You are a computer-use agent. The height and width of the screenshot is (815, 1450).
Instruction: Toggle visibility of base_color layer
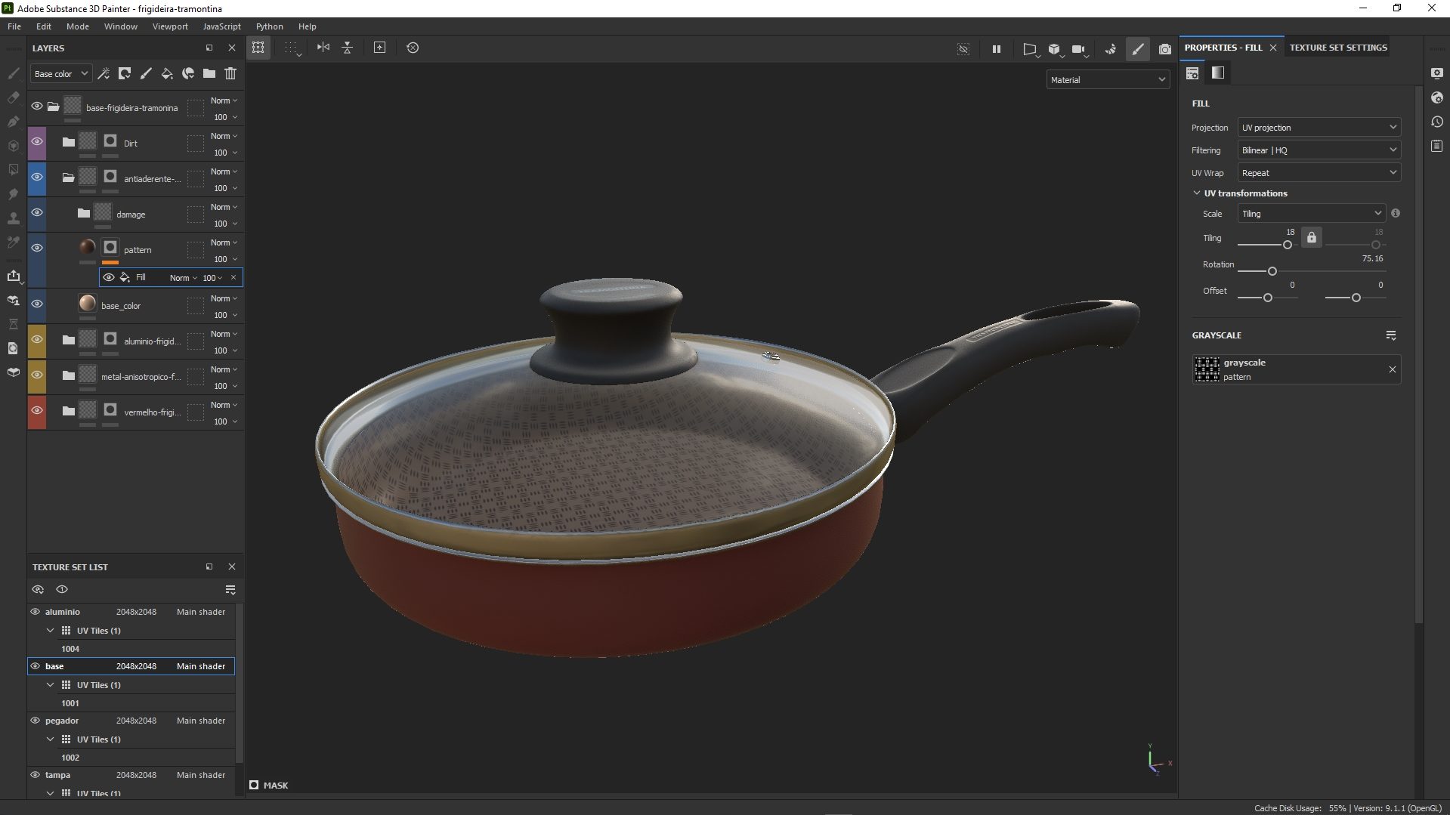(x=36, y=304)
